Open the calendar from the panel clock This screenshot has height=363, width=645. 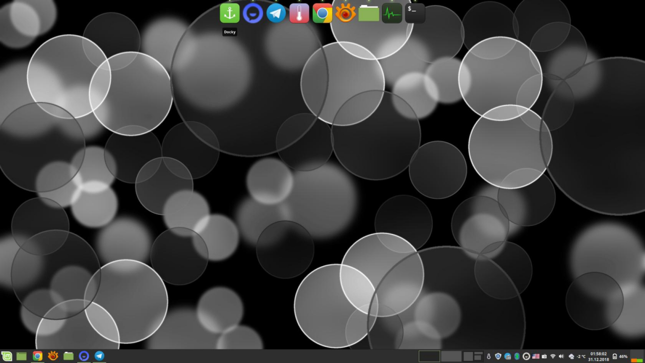(599, 356)
